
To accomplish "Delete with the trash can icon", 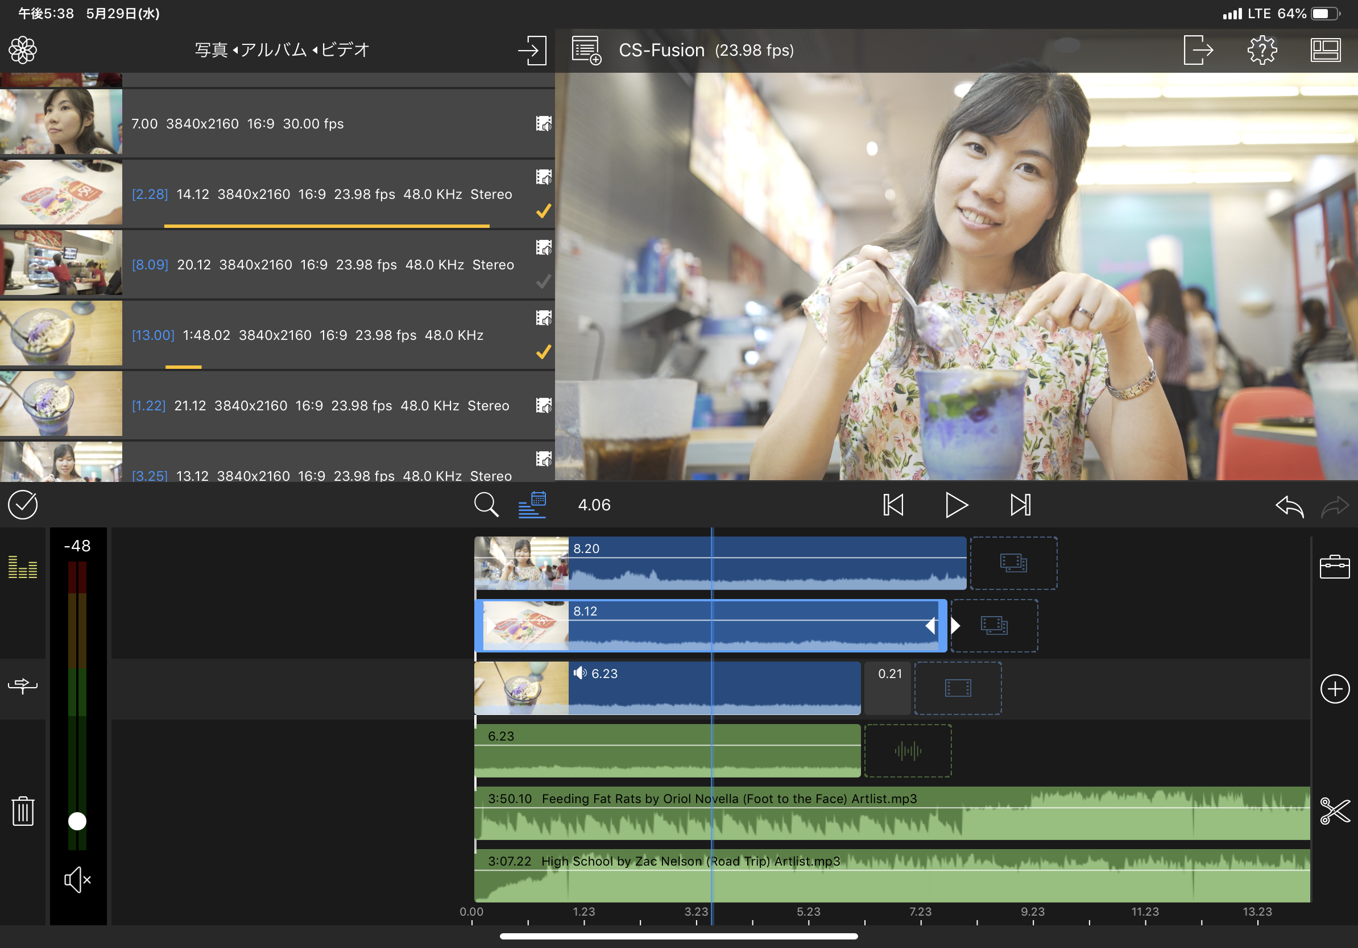I will click(x=23, y=811).
